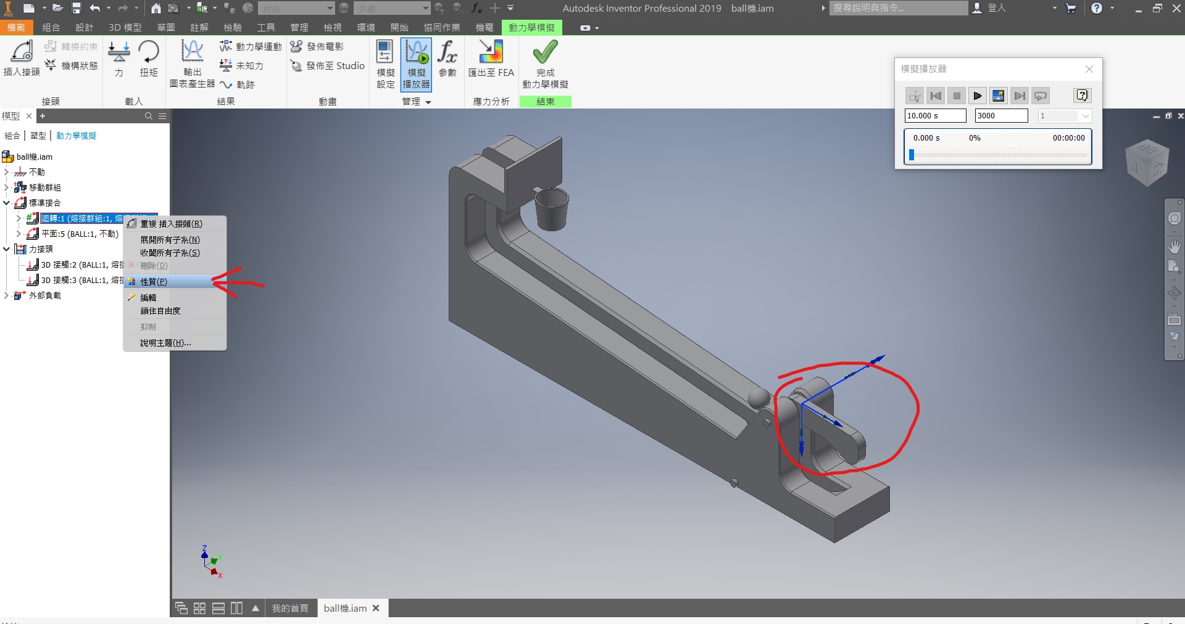
Task: Switch to the 3D 模型 ribbon tab
Action: (125, 28)
